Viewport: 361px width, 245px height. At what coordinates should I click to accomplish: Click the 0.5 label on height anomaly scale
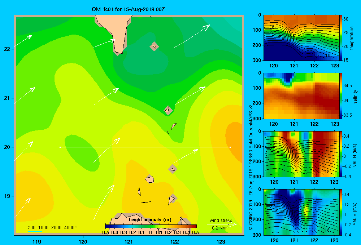(195, 233)
